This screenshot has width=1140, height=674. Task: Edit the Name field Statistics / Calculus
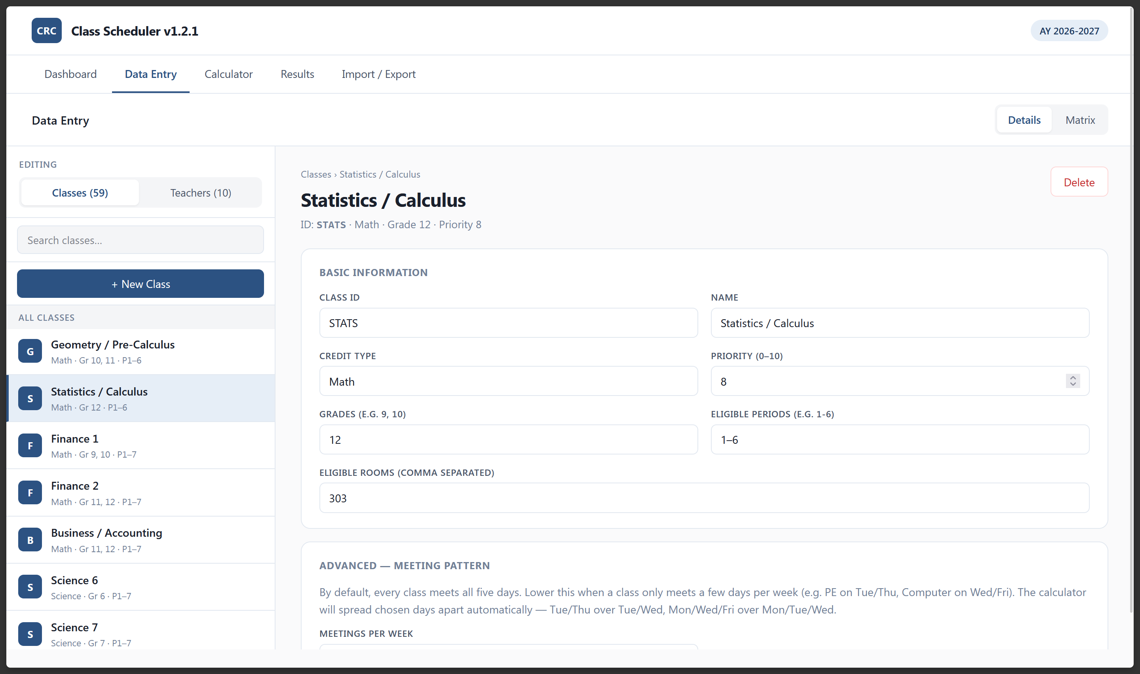[x=900, y=323]
